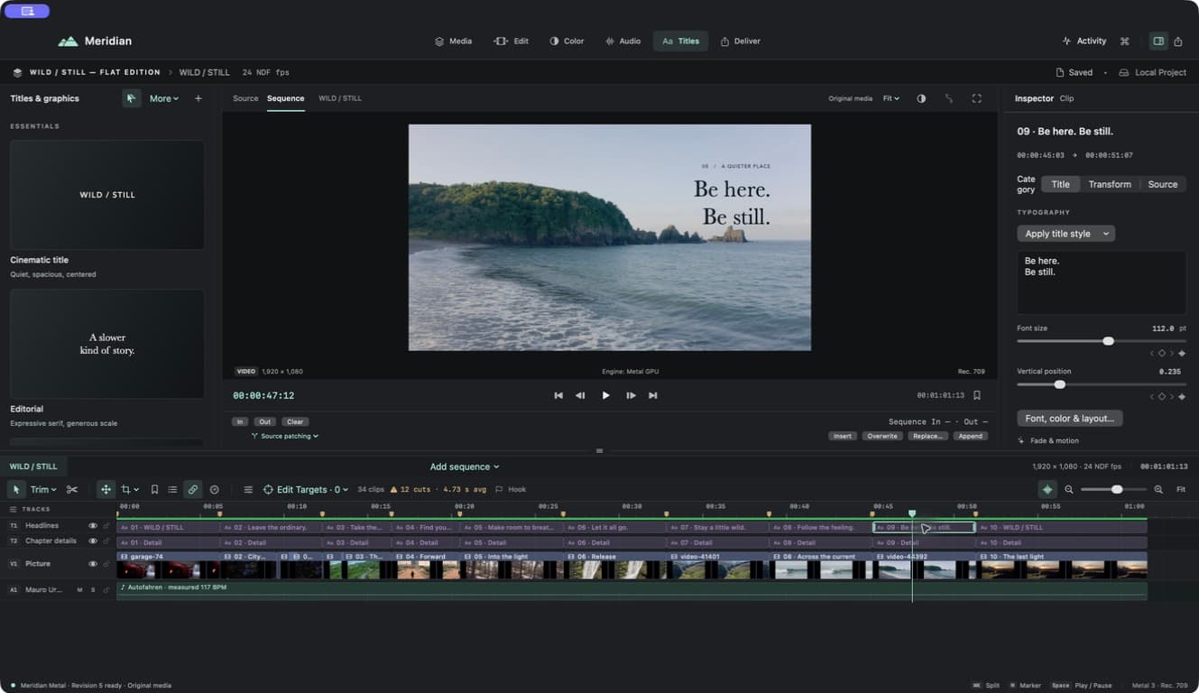Click the share/export icon at top right
This screenshot has height=693, width=1199.
pyautogui.click(x=1178, y=41)
